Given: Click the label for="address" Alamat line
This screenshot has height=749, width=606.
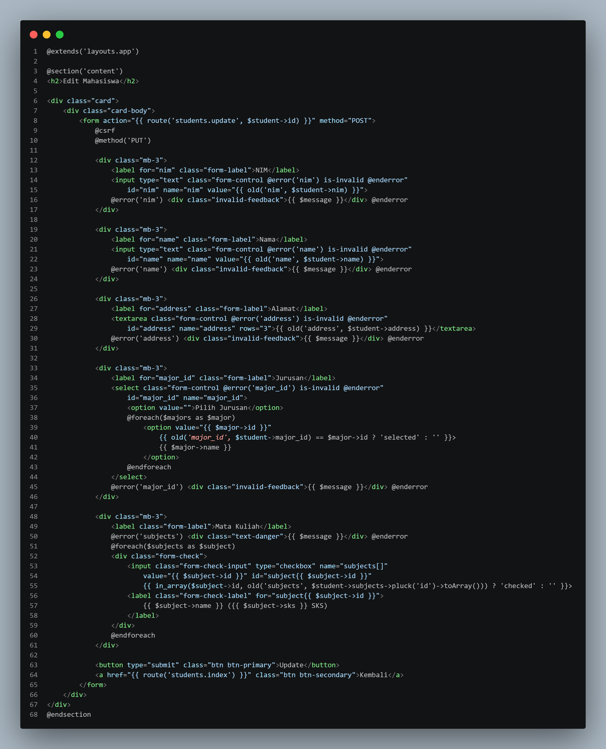Looking at the screenshot, I should (x=219, y=309).
